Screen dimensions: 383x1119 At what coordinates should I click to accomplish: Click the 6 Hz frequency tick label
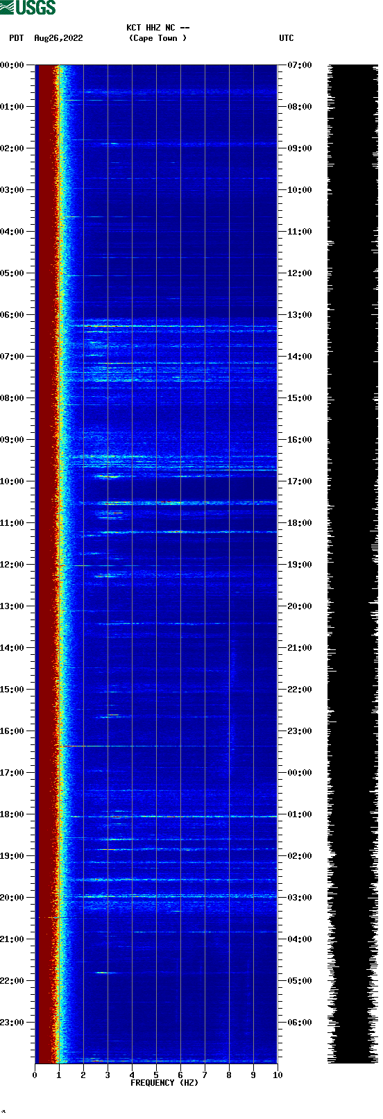click(x=180, y=1075)
